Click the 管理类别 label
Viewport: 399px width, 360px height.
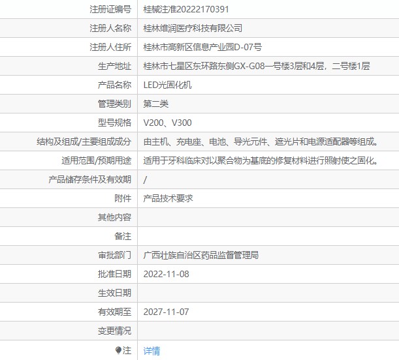click(x=114, y=104)
